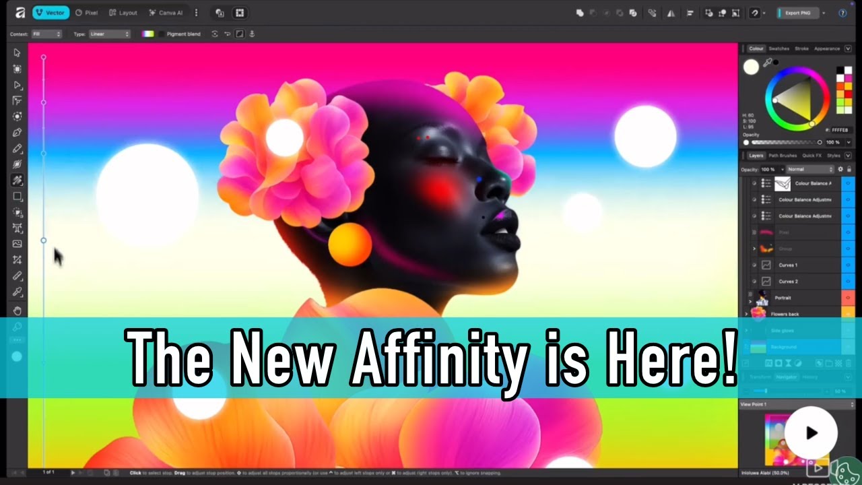Select the Colour Picker tool in toolbar
The image size is (862, 485).
tap(18, 292)
